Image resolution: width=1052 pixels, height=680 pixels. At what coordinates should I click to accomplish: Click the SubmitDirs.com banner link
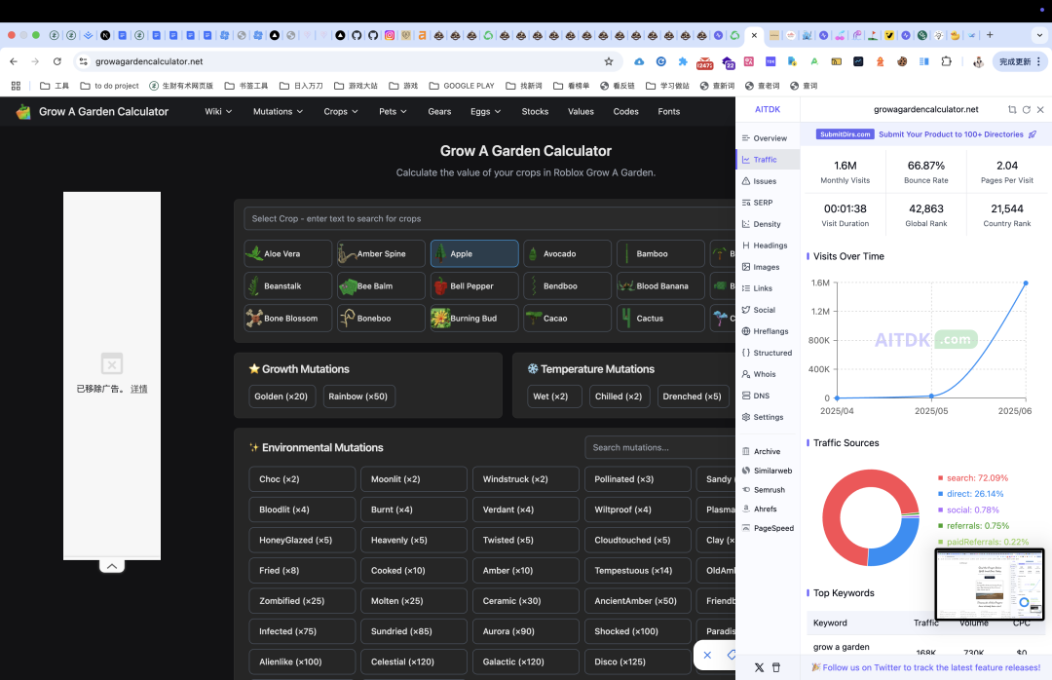[x=926, y=134]
